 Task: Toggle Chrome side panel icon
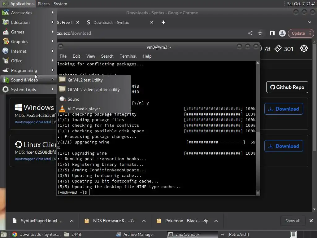(x=272, y=33)
